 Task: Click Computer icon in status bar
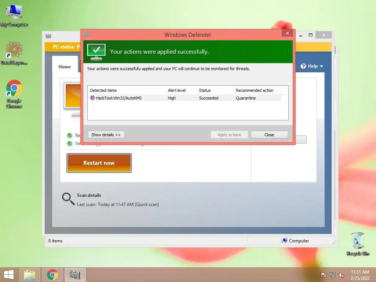point(285,241)
